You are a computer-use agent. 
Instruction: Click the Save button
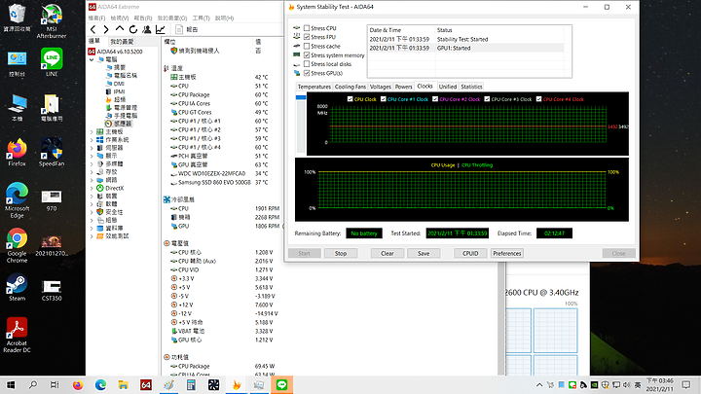[x=424, y=253]
